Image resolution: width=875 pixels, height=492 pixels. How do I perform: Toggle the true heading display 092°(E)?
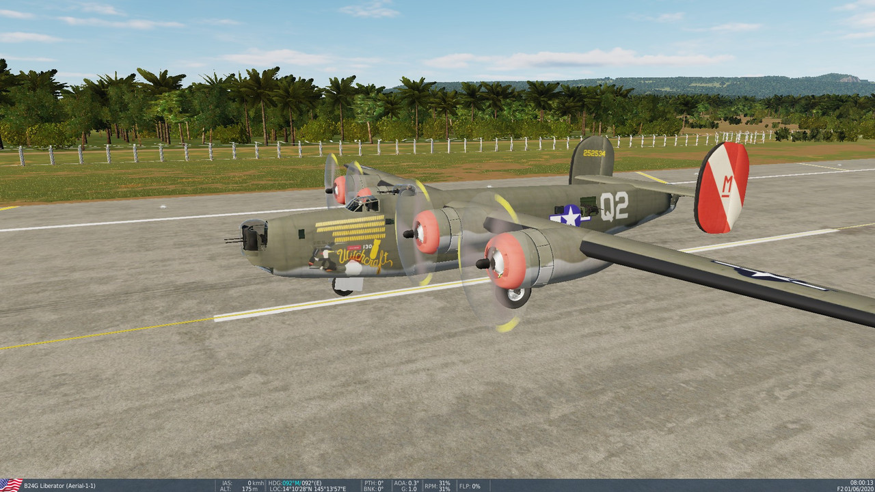point(311,482)
